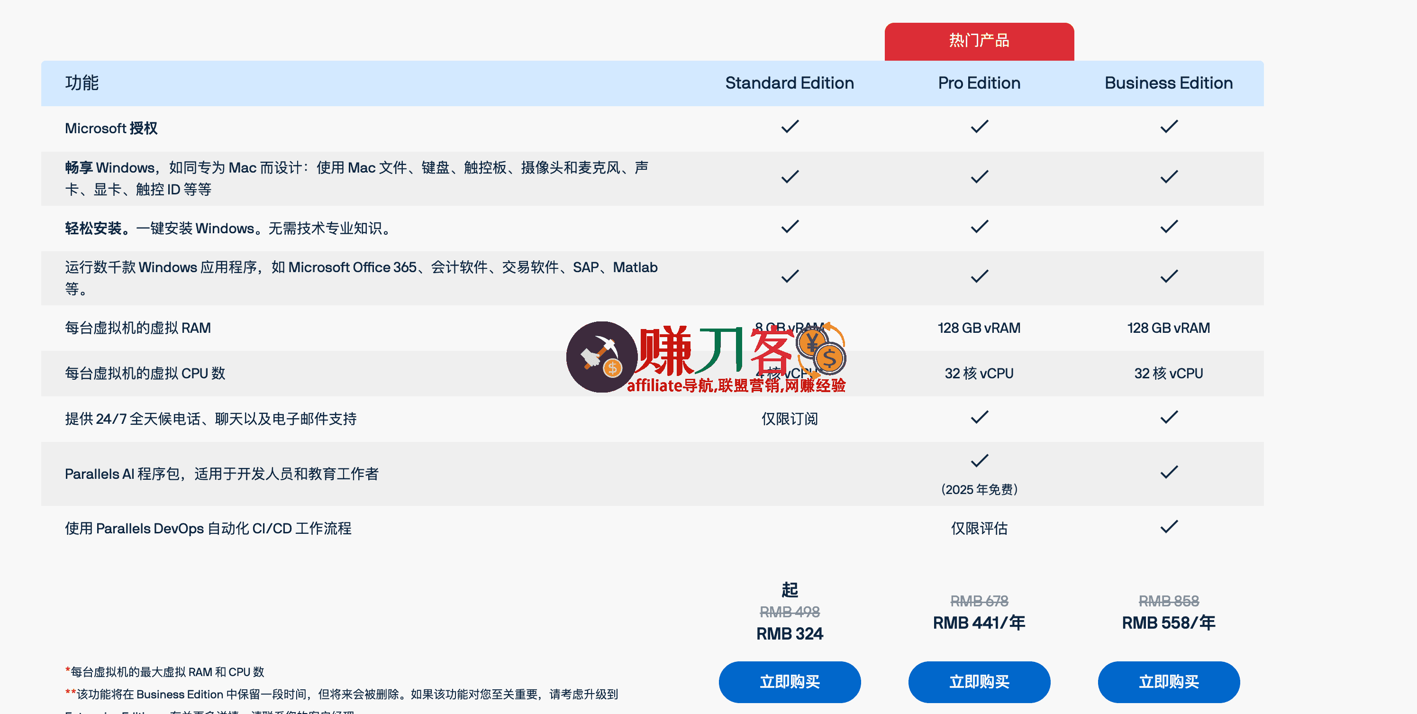
Task: Click 立即购买 under Pro Edition
Action: [979, 681]
